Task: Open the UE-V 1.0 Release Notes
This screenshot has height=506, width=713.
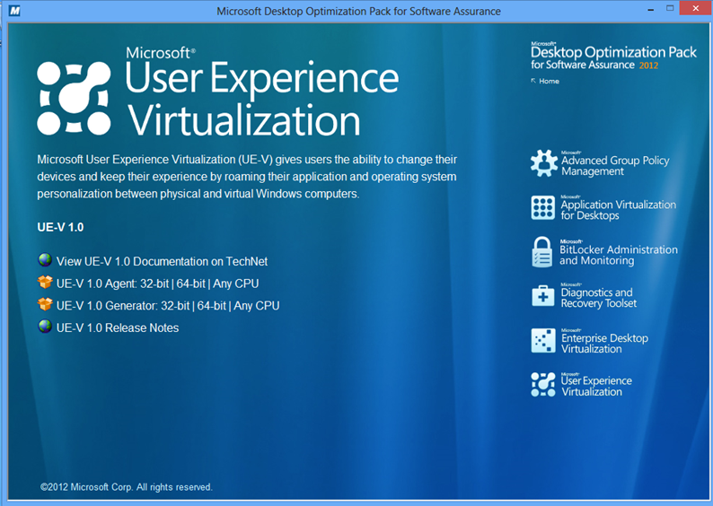Action: point(117,328)
